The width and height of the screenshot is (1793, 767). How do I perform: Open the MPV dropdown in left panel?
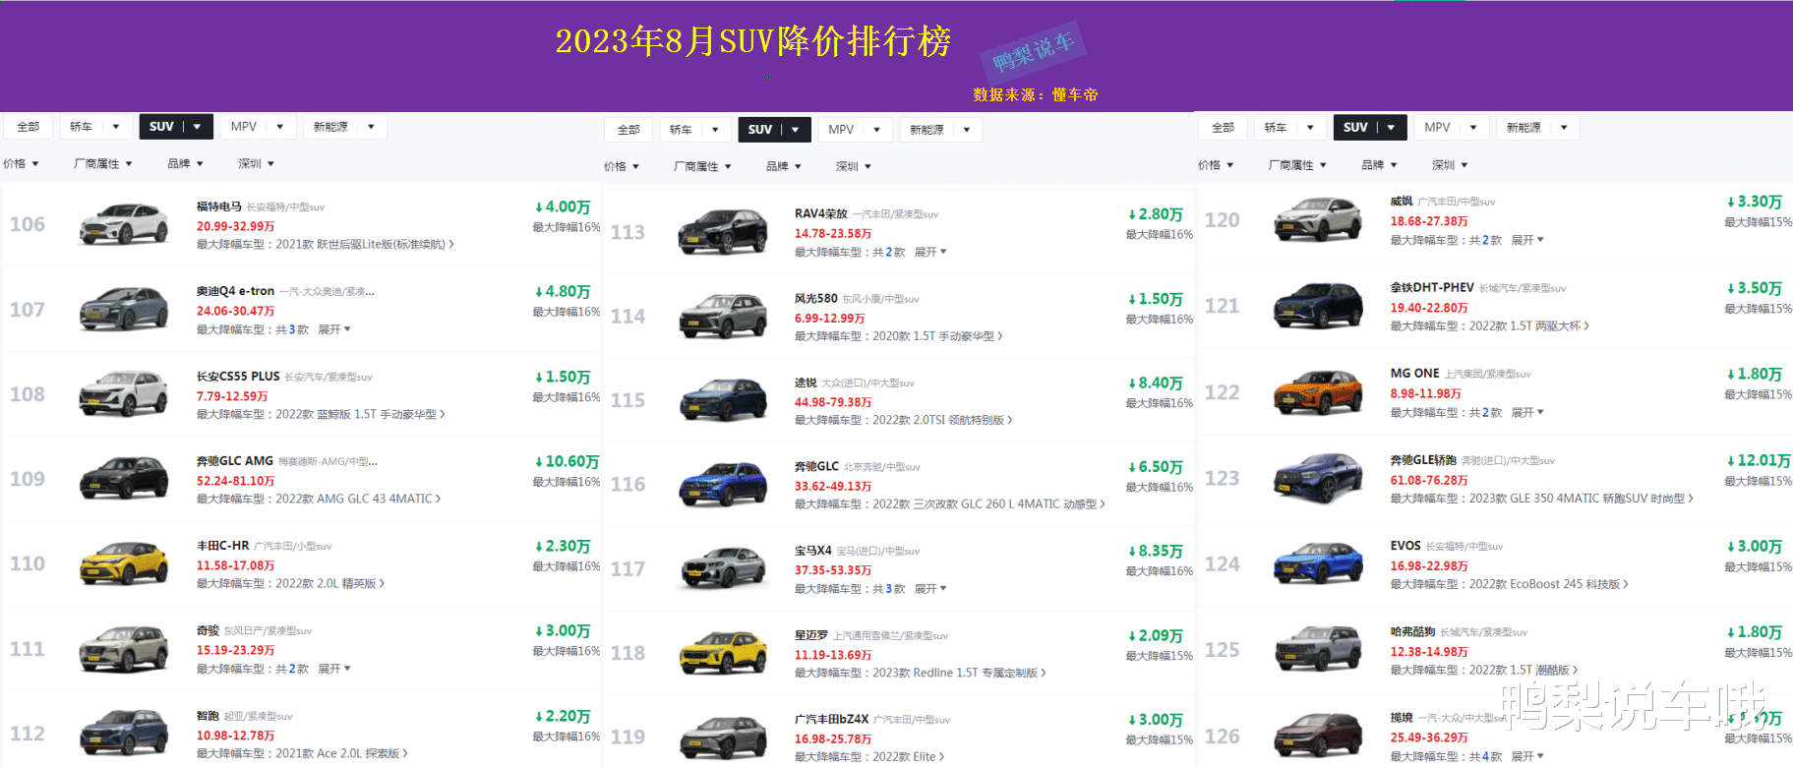(x=257, y=127)
